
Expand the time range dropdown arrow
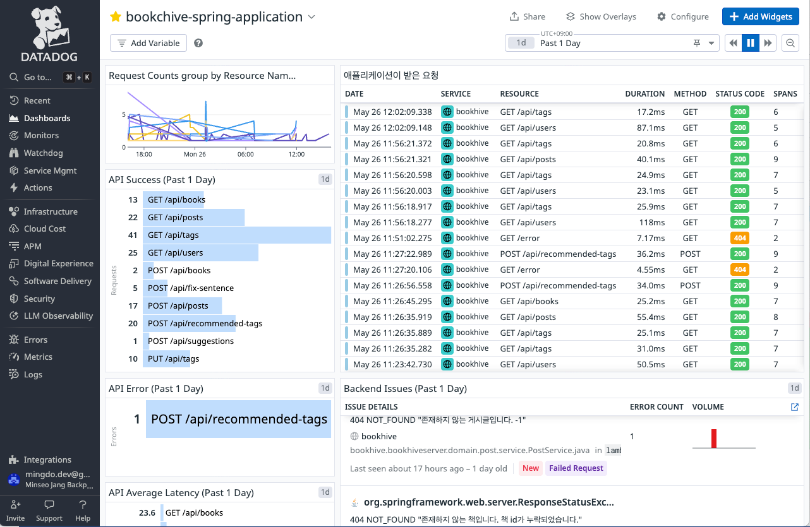[x=711, y=44]
